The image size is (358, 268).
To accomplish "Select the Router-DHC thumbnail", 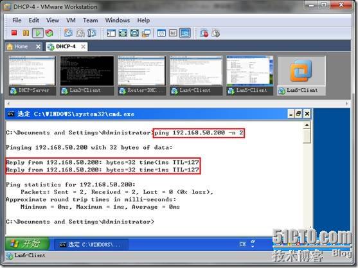I will point(141,75).
